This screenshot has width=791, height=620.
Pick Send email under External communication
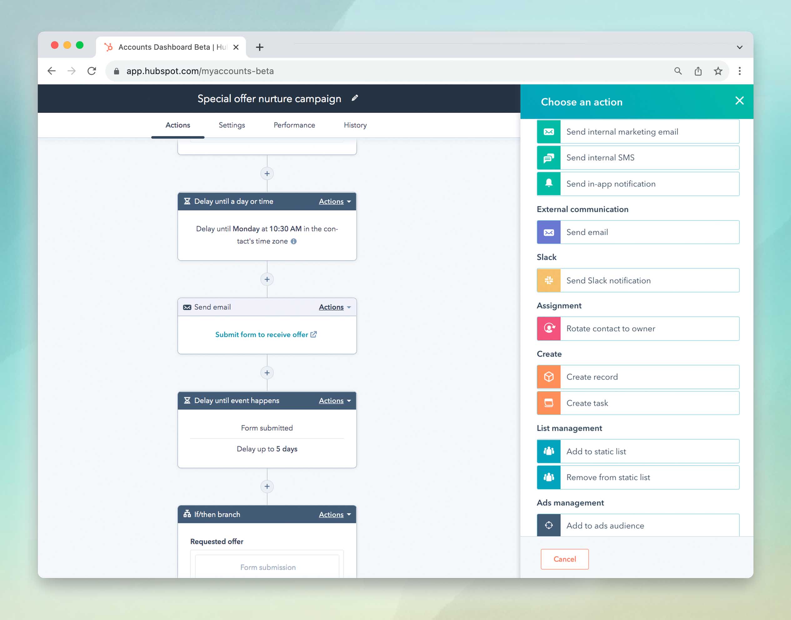coord(638,232)
